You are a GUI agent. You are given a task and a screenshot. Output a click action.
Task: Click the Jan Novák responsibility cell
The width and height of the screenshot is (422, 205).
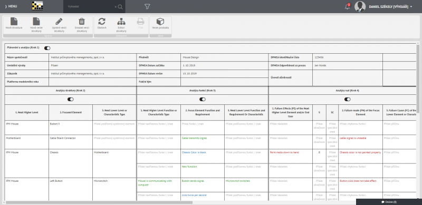tap(347, 65)
